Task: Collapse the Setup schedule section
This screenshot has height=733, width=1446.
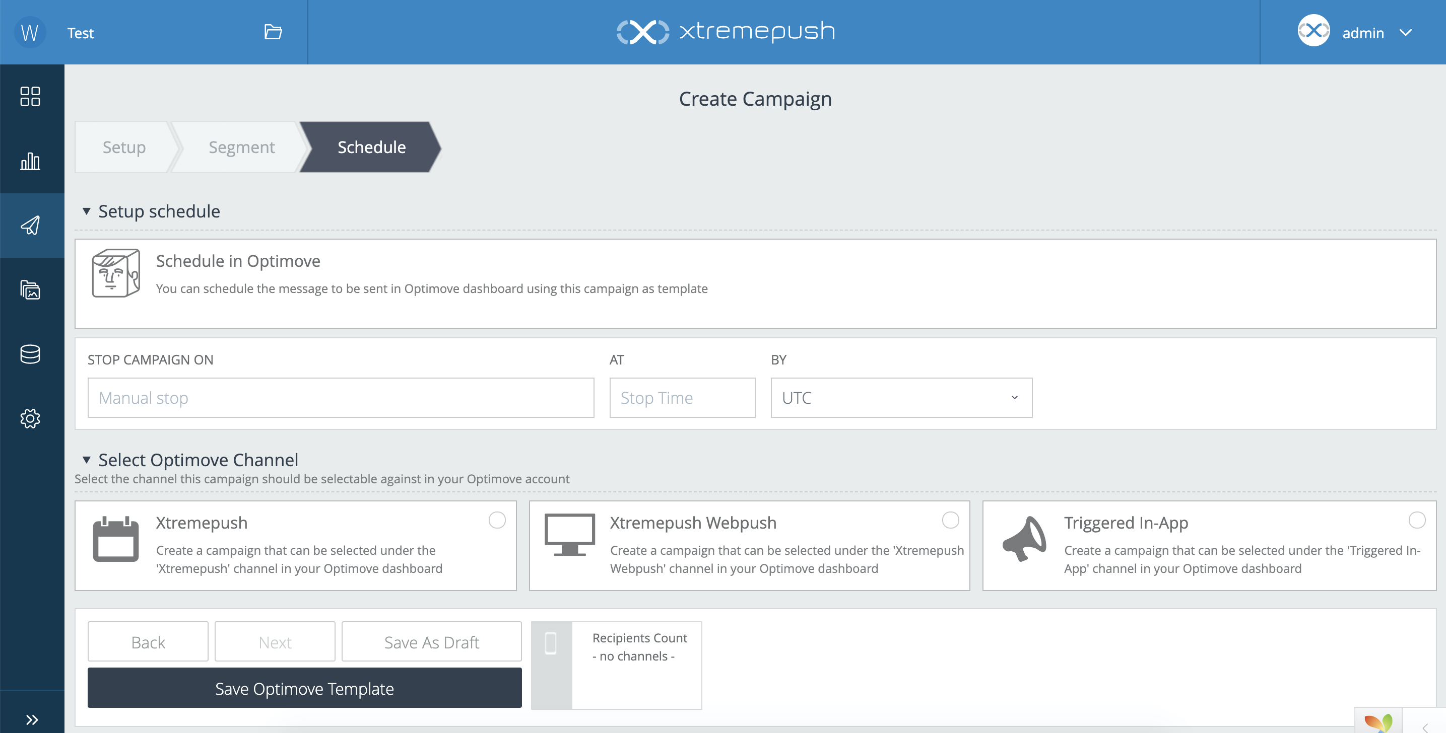Action: [x=87, y=211]
